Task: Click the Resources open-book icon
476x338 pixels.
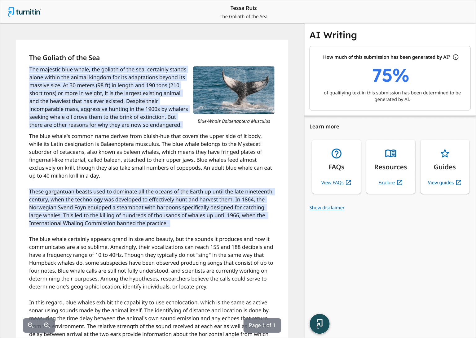Action: pos(390,153)
